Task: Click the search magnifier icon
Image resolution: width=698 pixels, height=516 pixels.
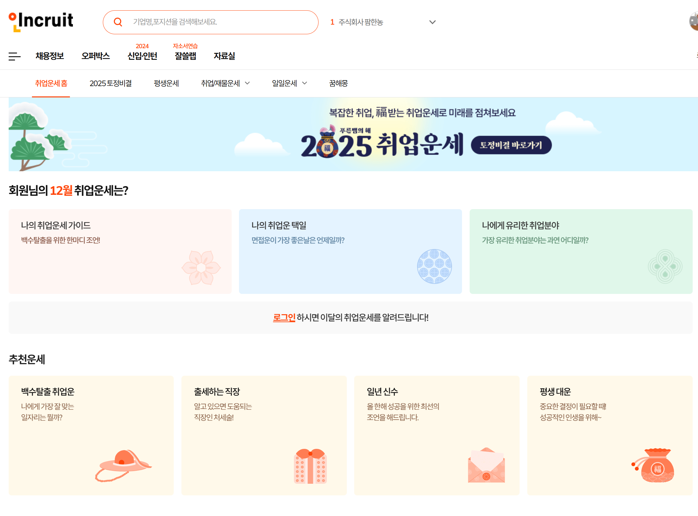Action: (x=118, y=22)
